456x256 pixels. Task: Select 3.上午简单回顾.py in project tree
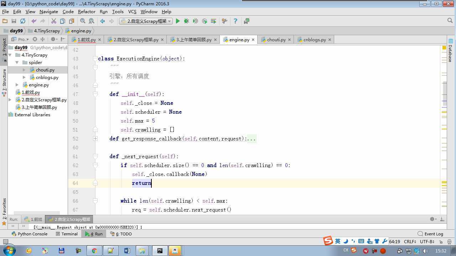pos(39,107)
